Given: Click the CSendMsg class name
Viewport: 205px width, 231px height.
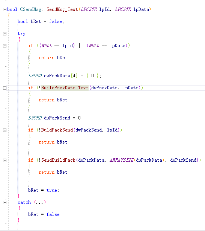Looking at the screenshot, I should click(30, 9).
